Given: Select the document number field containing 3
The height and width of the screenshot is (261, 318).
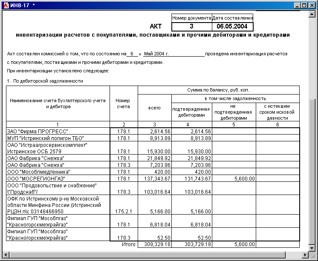Looking at the screenshot, I should point(192,26).
